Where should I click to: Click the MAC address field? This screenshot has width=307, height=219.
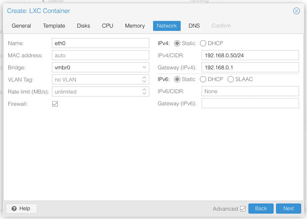coord(100,55)
